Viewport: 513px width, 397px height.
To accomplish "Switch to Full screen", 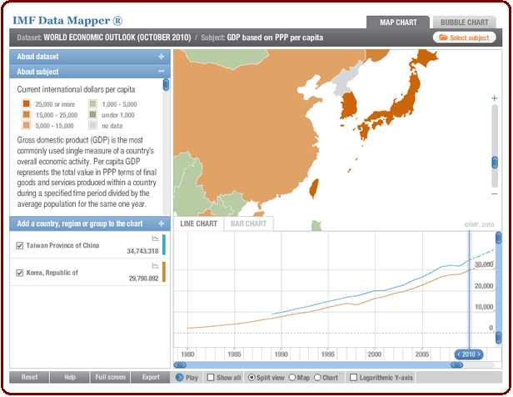I will pyautogui.click(x=110, y=377).
